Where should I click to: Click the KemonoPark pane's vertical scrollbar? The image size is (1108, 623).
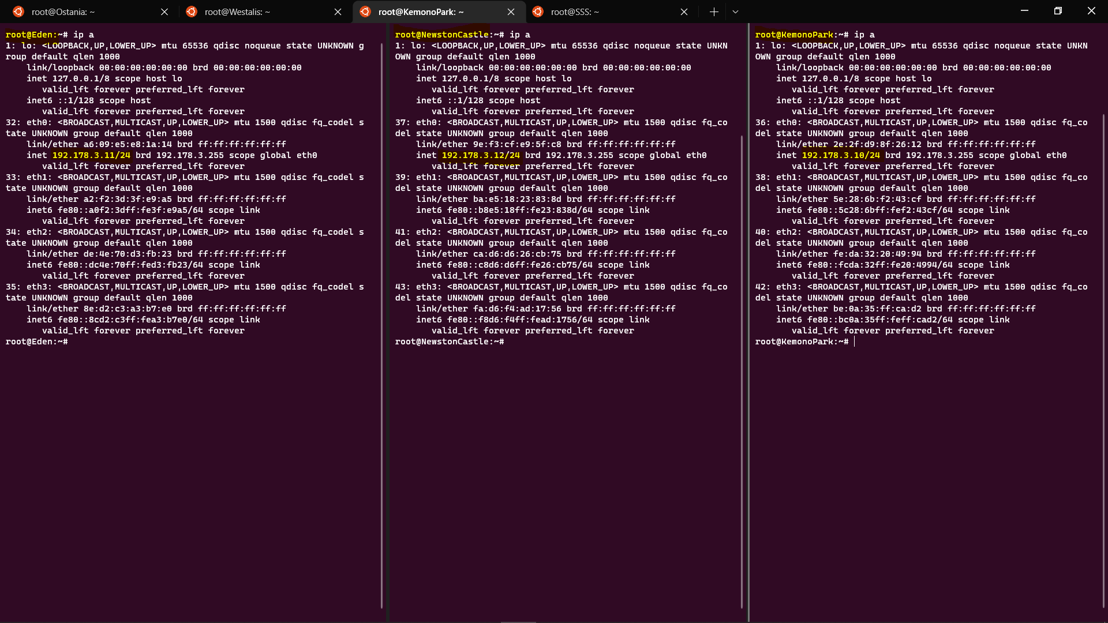tap(1103, 358)
